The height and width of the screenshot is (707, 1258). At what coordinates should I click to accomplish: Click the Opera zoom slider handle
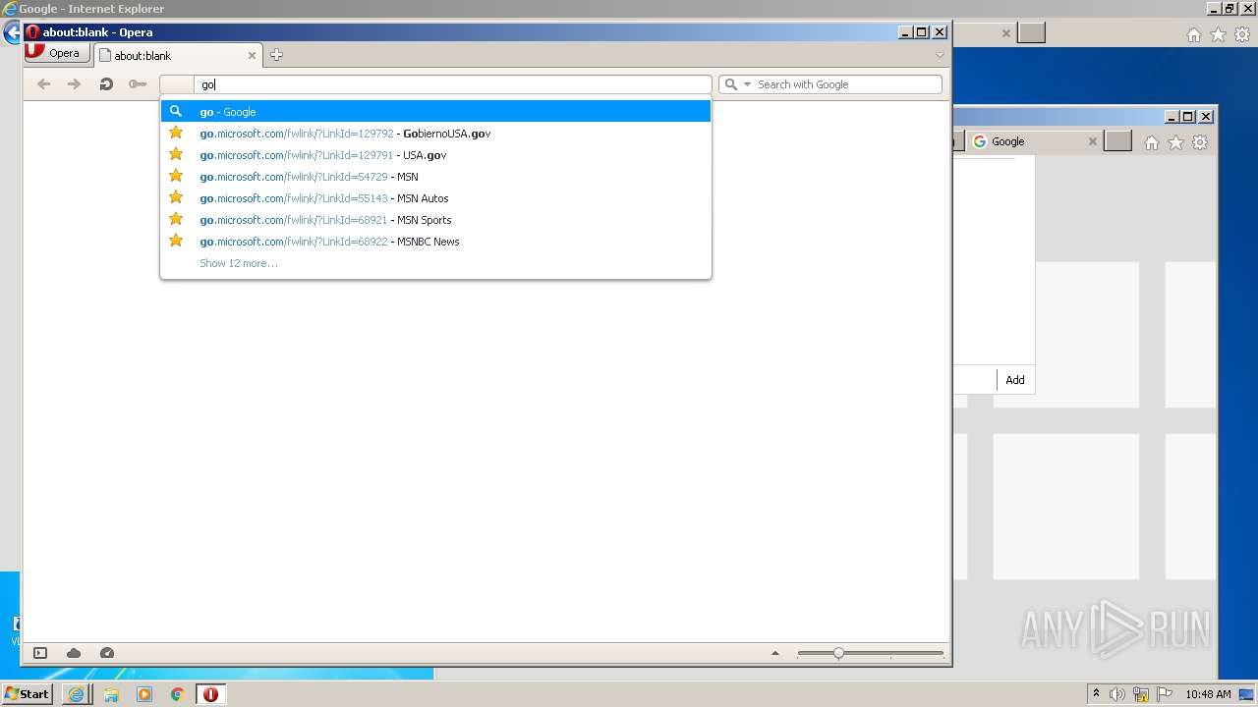[838, 653]
